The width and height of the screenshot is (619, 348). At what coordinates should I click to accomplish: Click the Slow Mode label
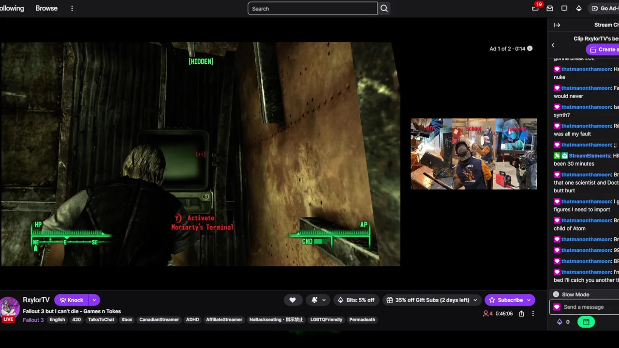point(575,294)
